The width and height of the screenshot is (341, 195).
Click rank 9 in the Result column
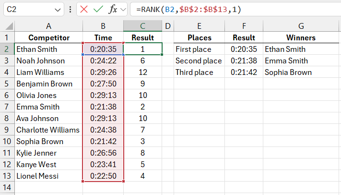tap(142, 84)
